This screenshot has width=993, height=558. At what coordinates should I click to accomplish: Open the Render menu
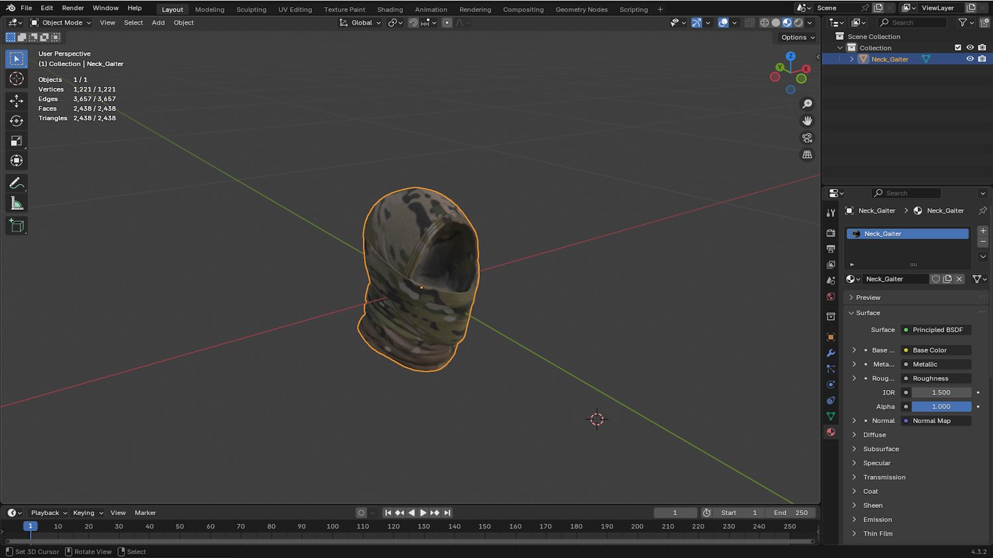tap(73, 8)
